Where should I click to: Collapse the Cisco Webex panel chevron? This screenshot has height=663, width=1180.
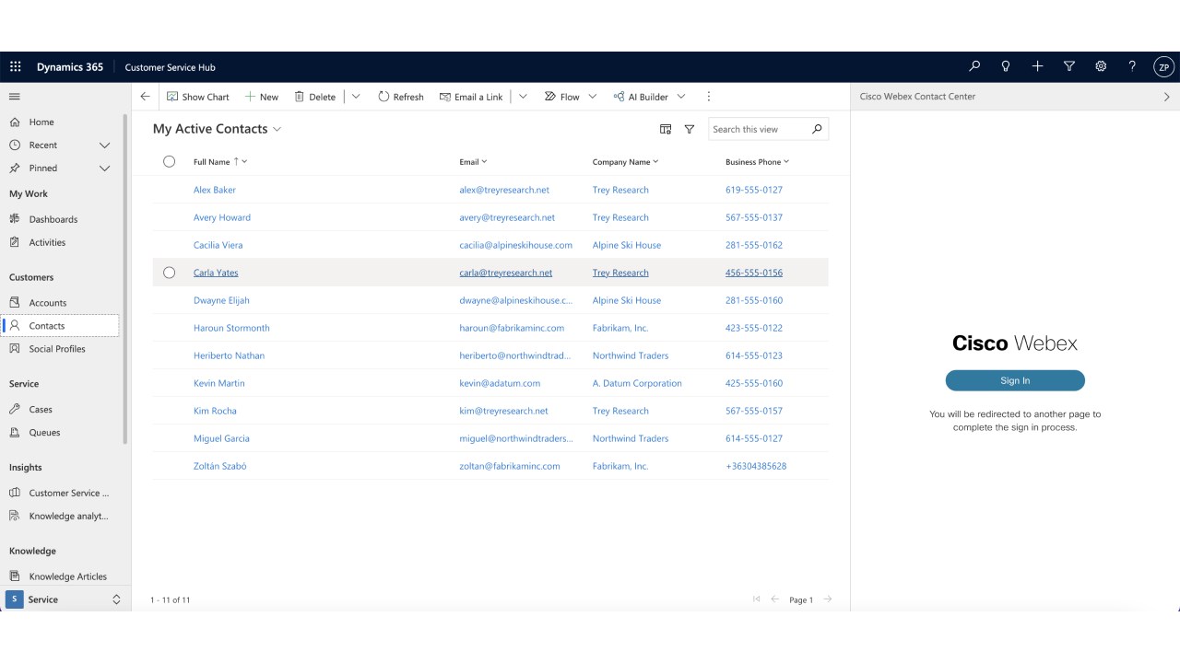(1167, 97)
